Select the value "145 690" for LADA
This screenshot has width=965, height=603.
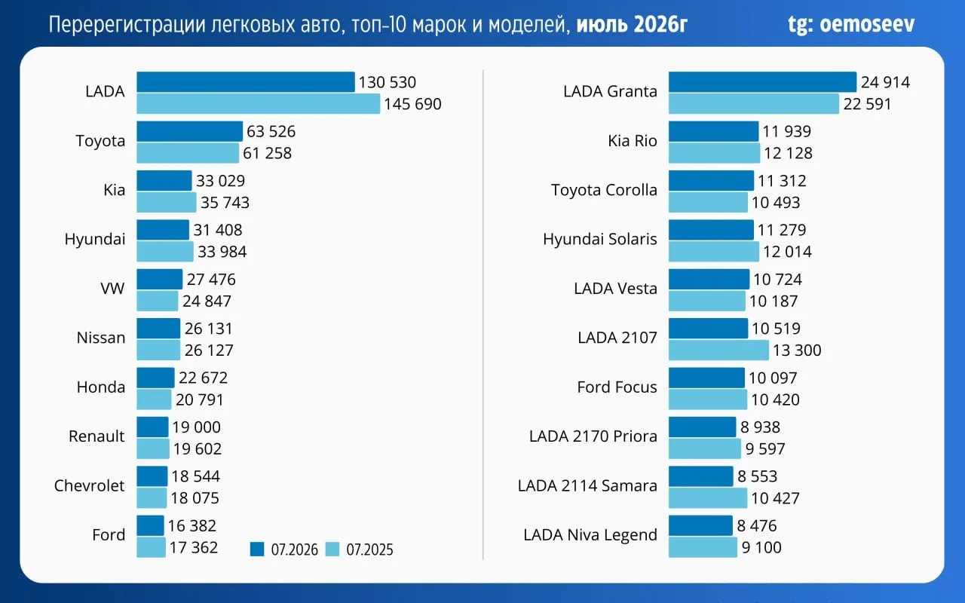(413, 105)
